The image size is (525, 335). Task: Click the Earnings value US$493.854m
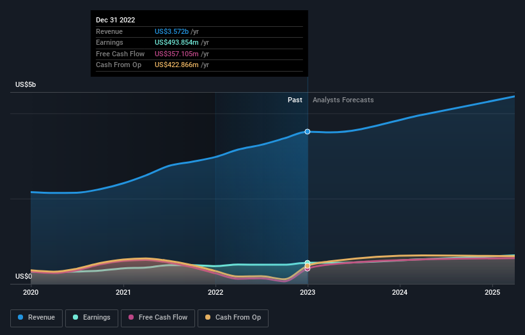pos(176,42)
